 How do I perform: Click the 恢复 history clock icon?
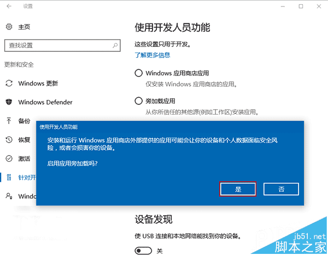(9, 140)
